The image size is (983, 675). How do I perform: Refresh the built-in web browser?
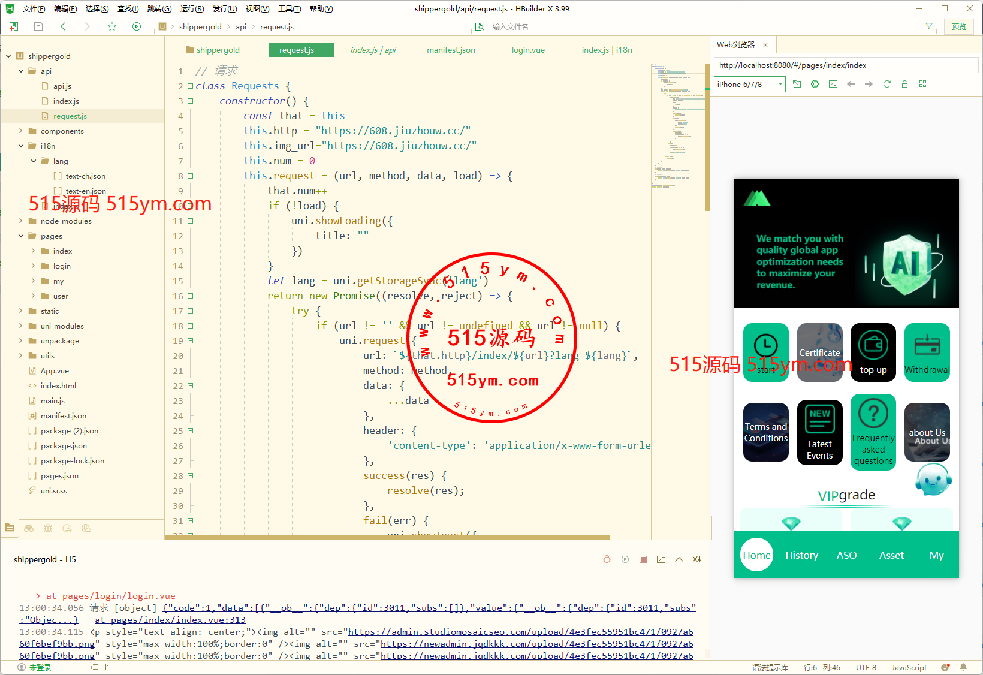886,84
